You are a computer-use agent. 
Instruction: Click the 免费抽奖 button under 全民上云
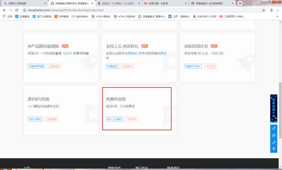pos(112,67)
